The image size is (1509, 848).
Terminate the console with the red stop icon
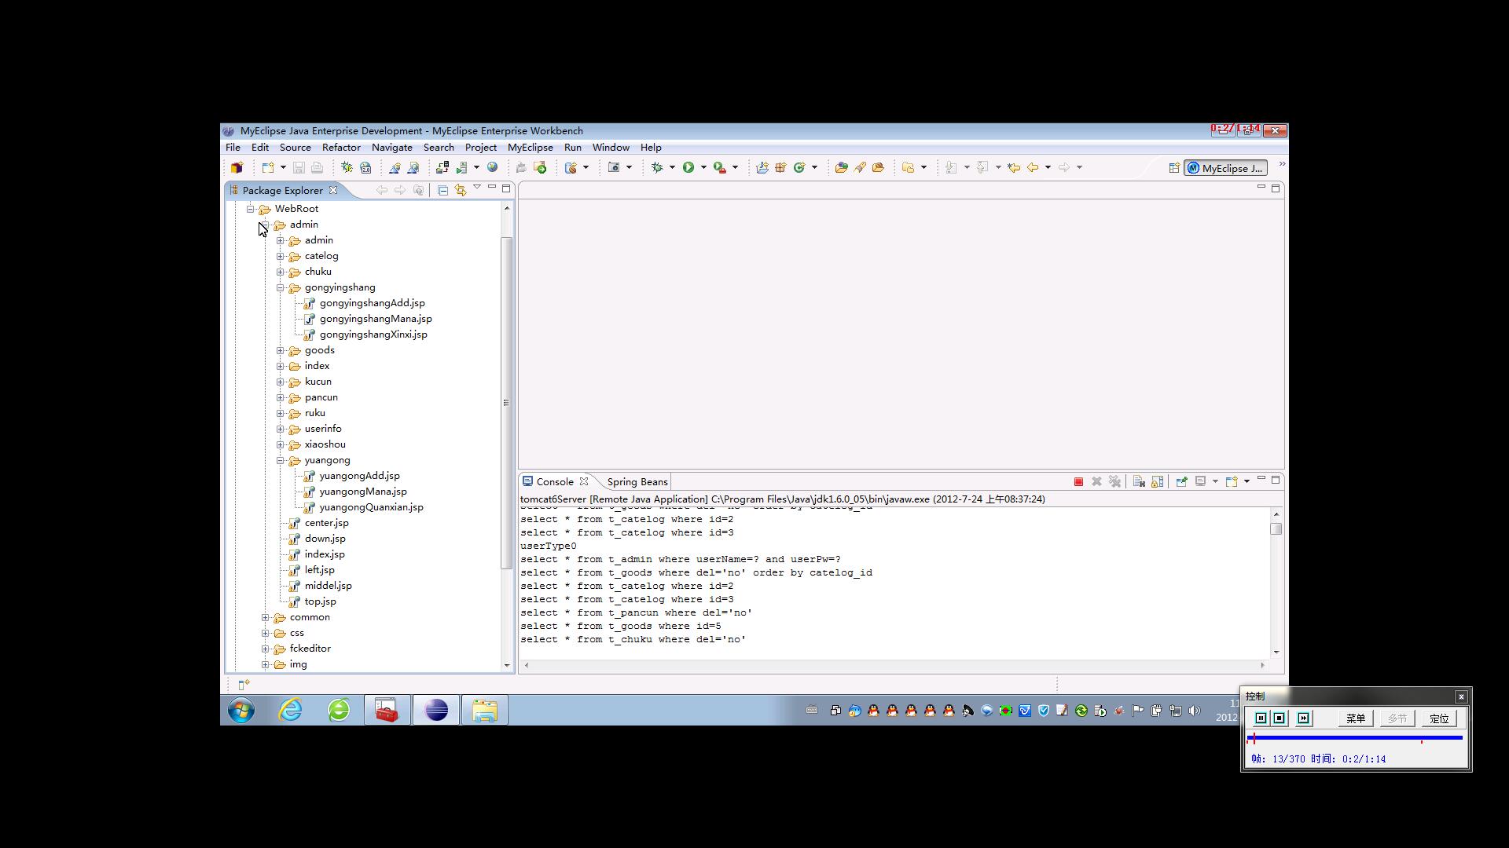pos(1078,481)
